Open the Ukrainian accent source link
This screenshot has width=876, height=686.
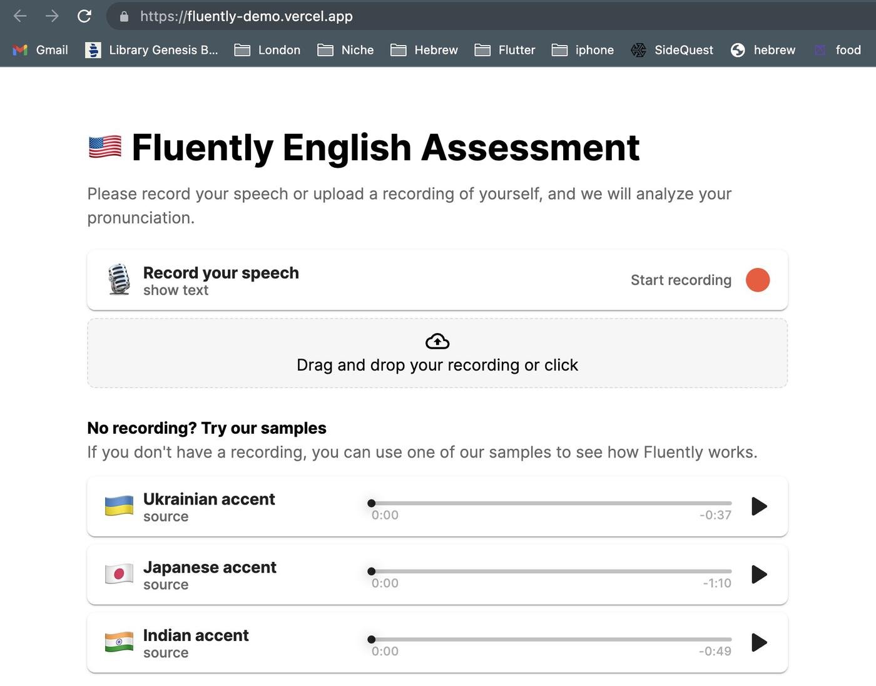(166, 517)
